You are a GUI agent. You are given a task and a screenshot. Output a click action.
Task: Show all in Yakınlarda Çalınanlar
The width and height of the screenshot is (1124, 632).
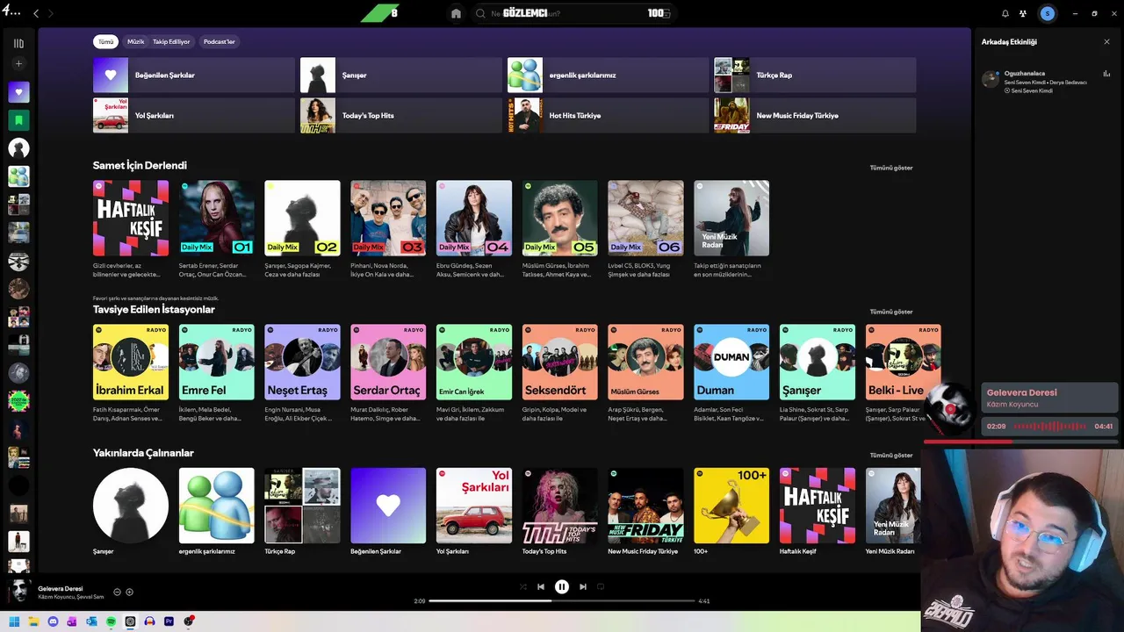click(891, 456)
